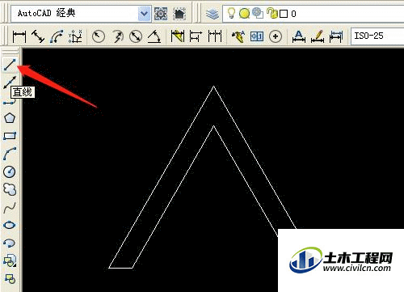Choose the Angular dimension tool
This screenshot has height=292, width=404.
point(154,36)
